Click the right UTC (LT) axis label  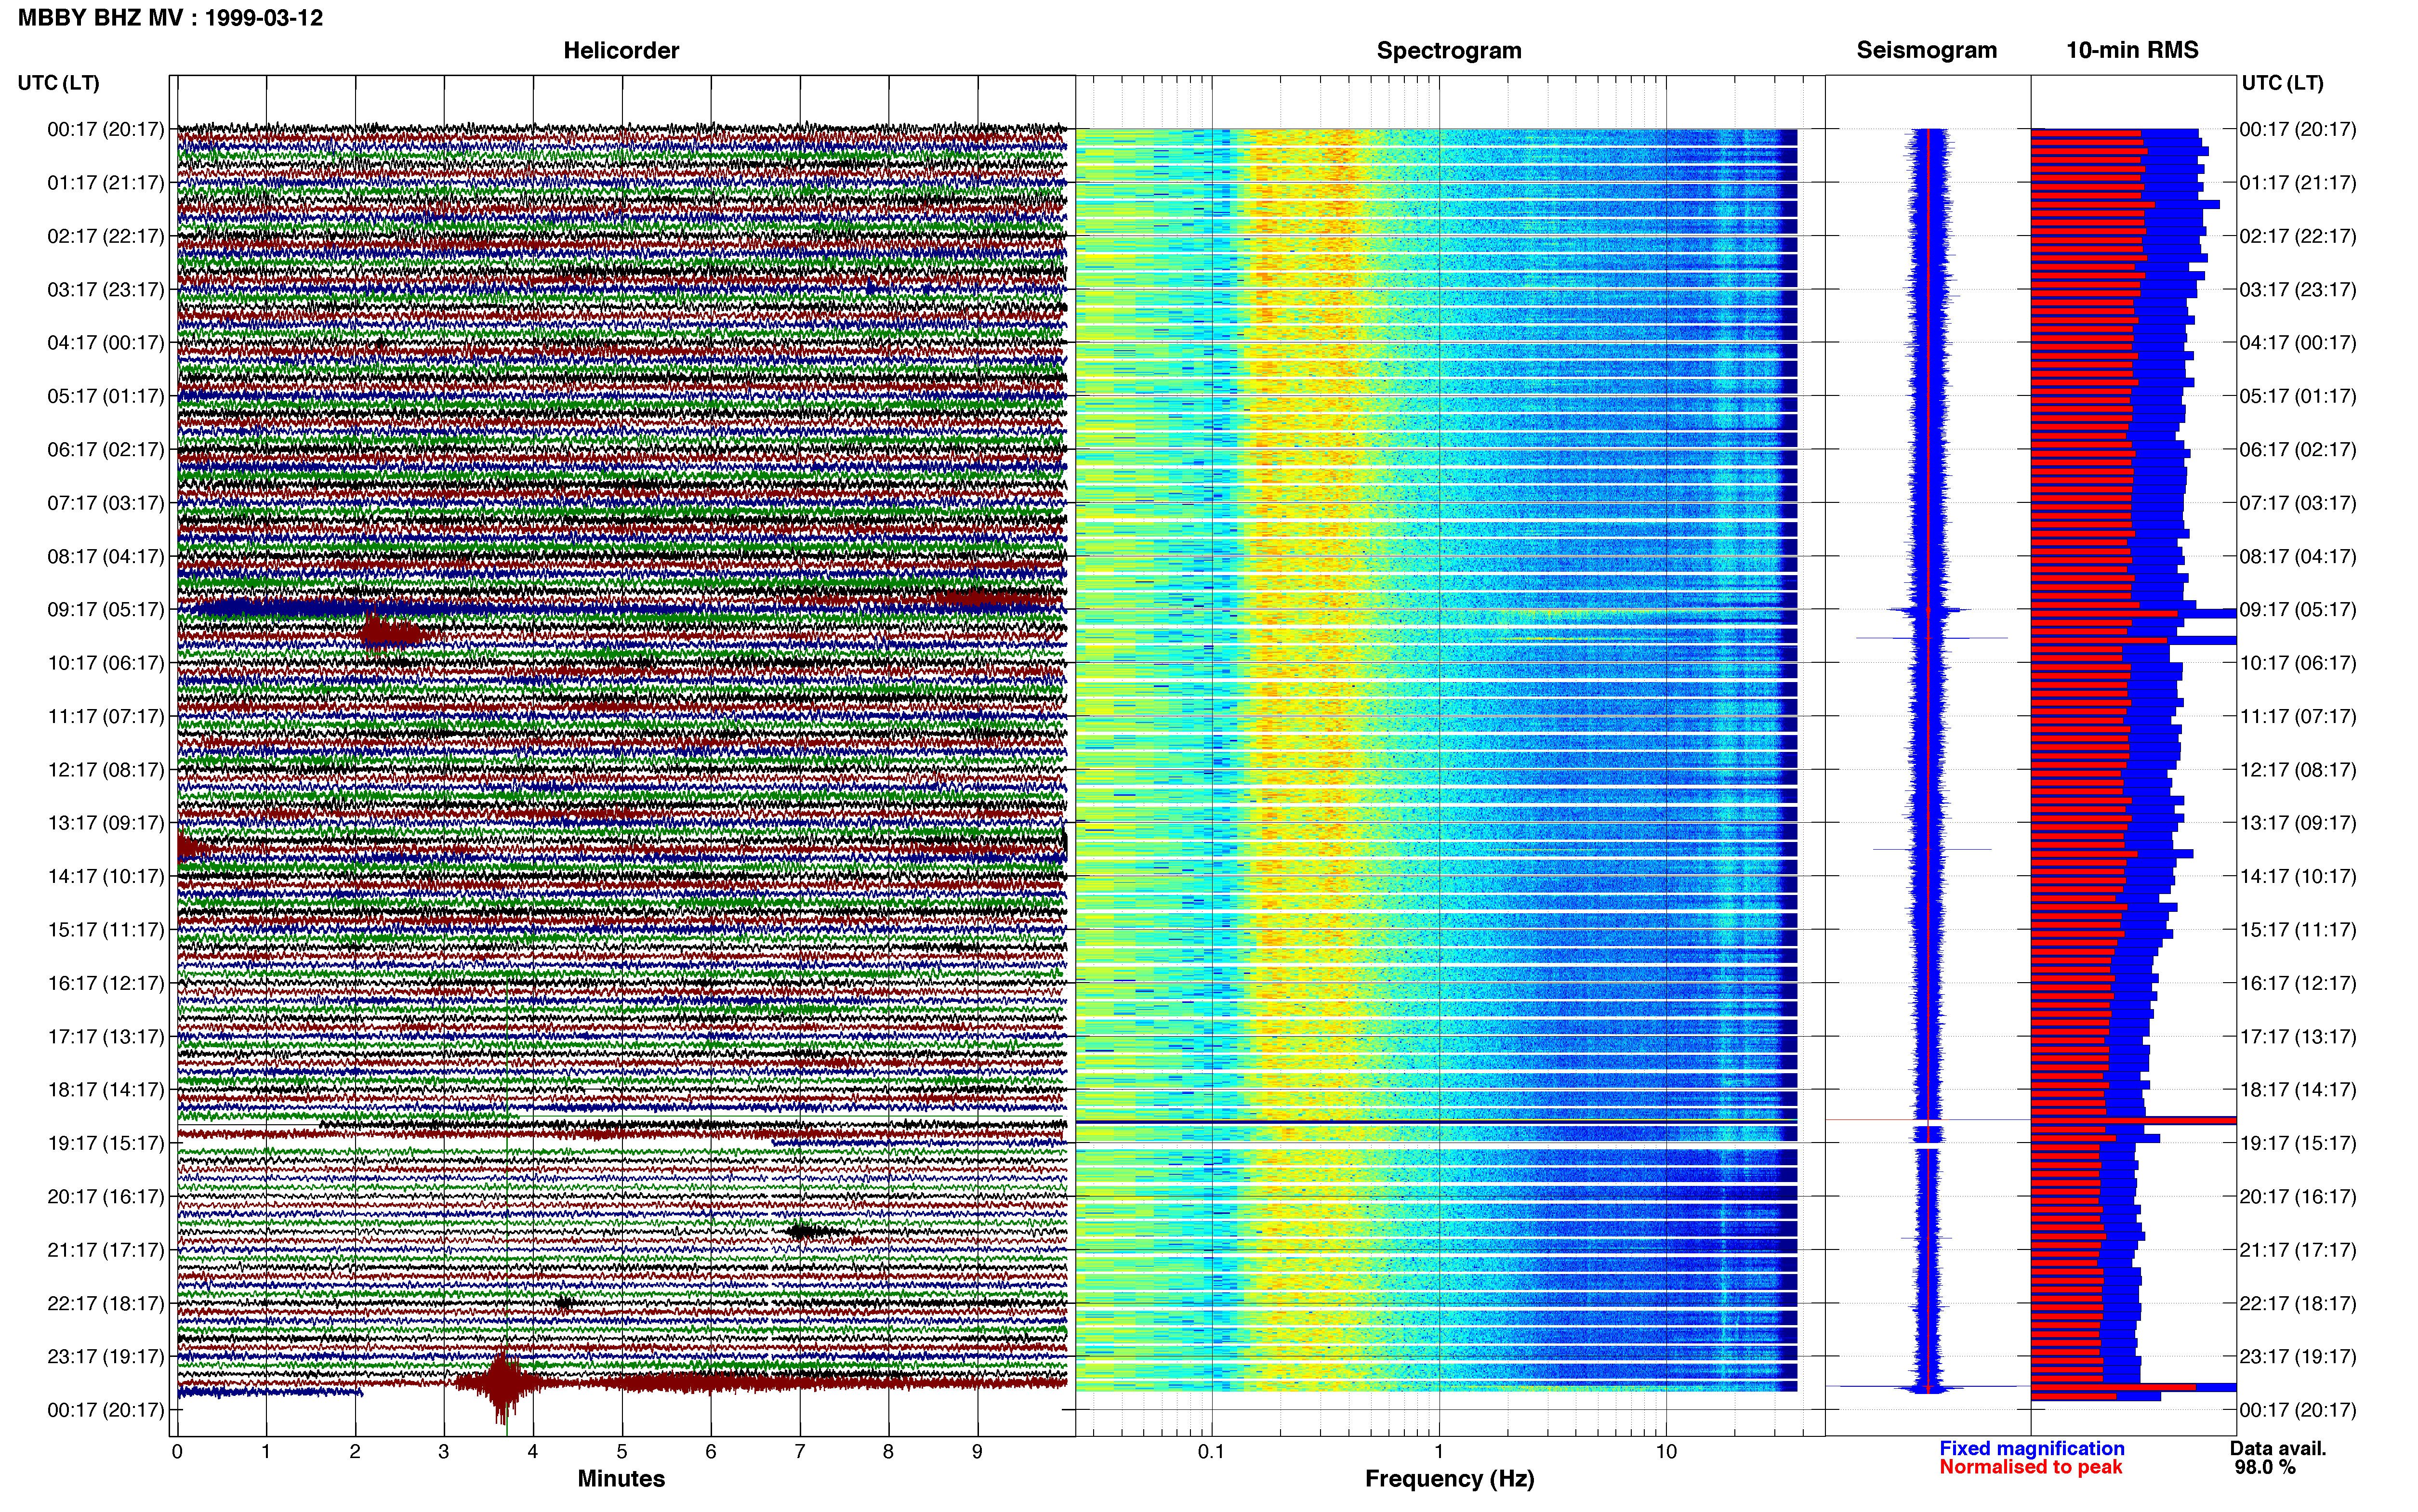click(2282, 83)
